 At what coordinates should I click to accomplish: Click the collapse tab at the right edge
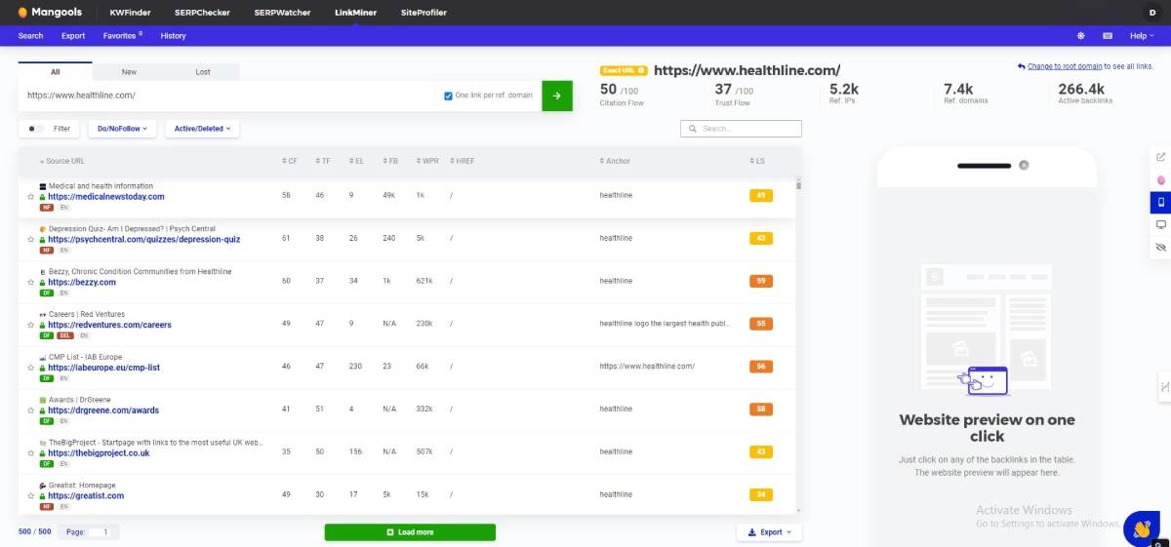click(x=1165, y=387)
